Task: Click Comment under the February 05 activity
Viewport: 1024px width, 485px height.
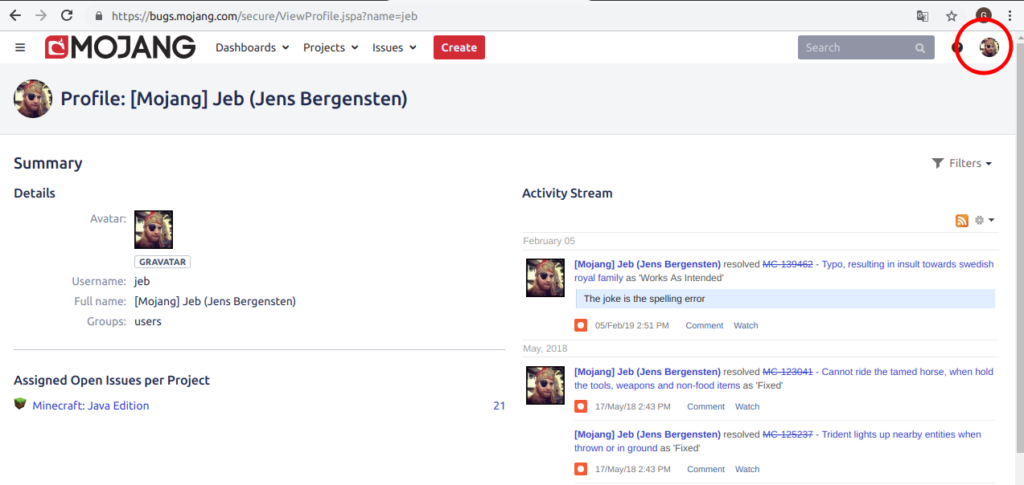Action: [x=705, y=325]
